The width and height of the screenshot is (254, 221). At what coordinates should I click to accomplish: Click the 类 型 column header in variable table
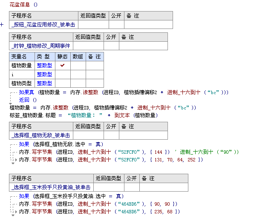coord(45,57)
